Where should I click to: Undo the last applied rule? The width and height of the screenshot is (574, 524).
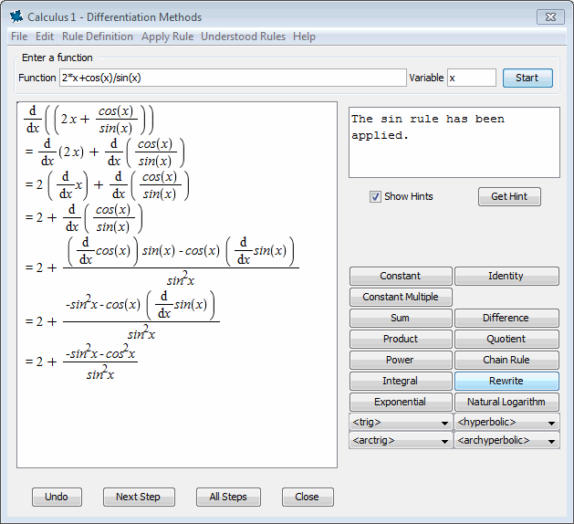click(x=57, y=497)
